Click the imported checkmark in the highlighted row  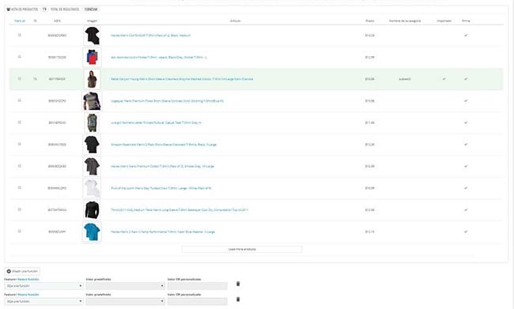click(444, 79)
